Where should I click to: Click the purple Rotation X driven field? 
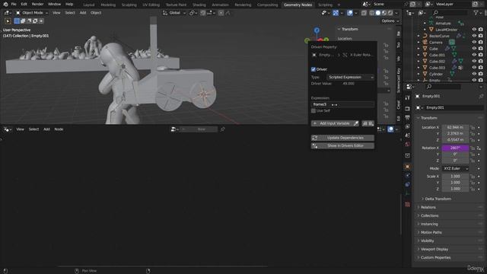click(x=455, y=148)
